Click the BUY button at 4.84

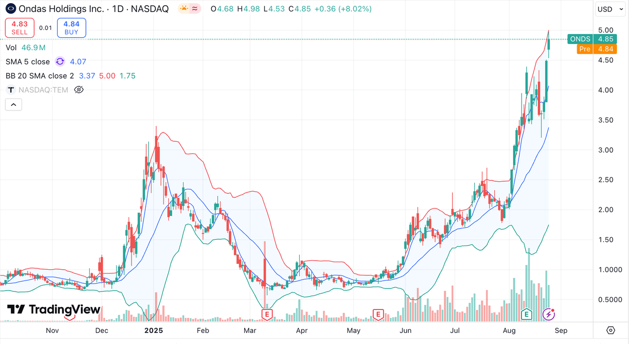coord(71,28)
